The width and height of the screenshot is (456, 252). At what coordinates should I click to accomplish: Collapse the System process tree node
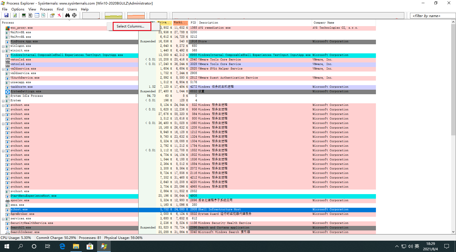[3, 101]
